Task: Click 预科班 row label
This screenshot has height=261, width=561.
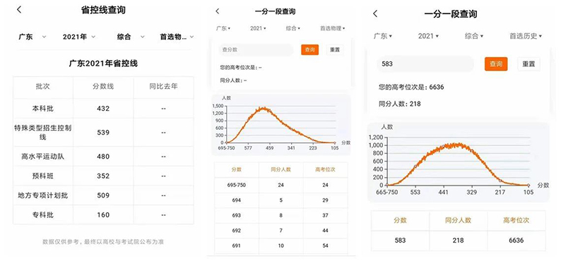Action: pyautogui.click(x=43, y=176)
